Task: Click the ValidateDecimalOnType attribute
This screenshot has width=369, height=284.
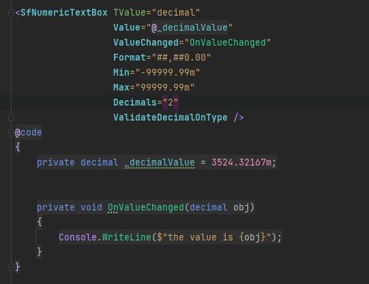Action: coord(171,117)
